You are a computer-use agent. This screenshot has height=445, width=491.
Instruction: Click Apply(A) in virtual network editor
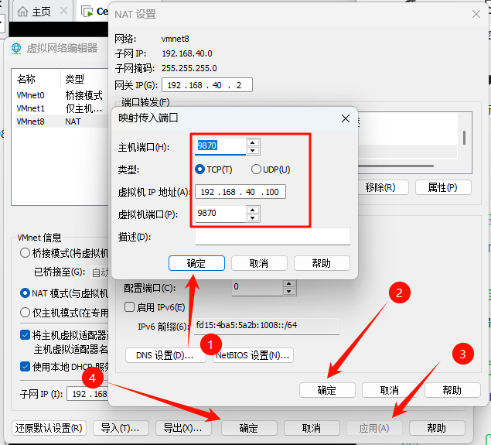374,428
